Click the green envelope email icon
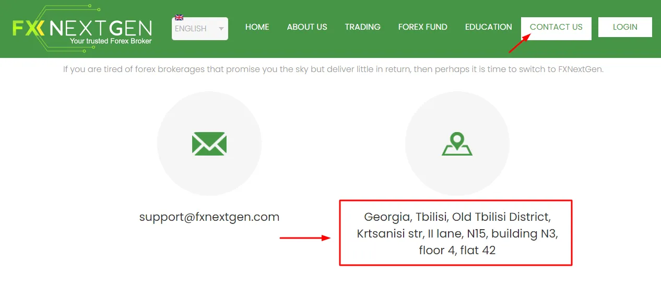Screen dimensions: 661x285 pyautogui.click(x=209, y=144)
